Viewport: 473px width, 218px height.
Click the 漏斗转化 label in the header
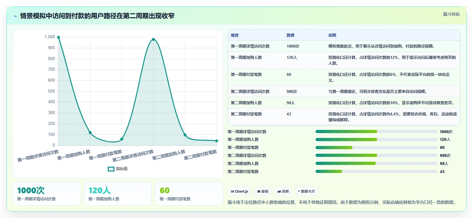[451, 14]
